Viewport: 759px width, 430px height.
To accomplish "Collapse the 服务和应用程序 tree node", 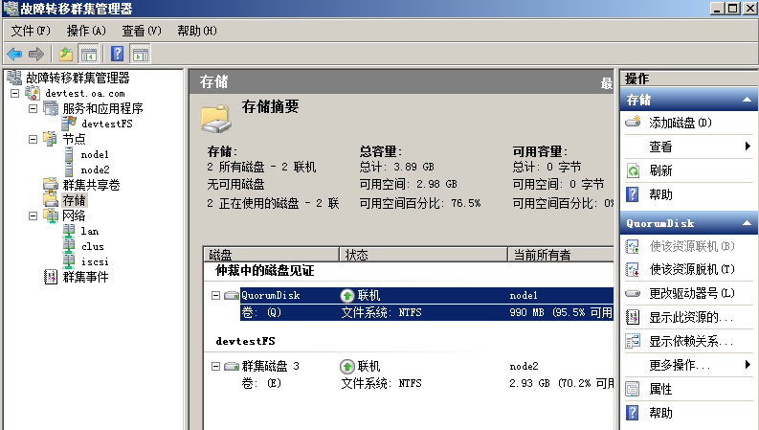I will tap(33, 108).
